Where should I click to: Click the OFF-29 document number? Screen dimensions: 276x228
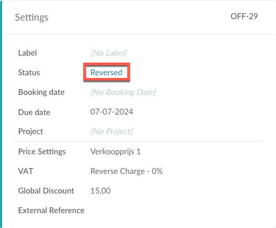click(244, 16)
